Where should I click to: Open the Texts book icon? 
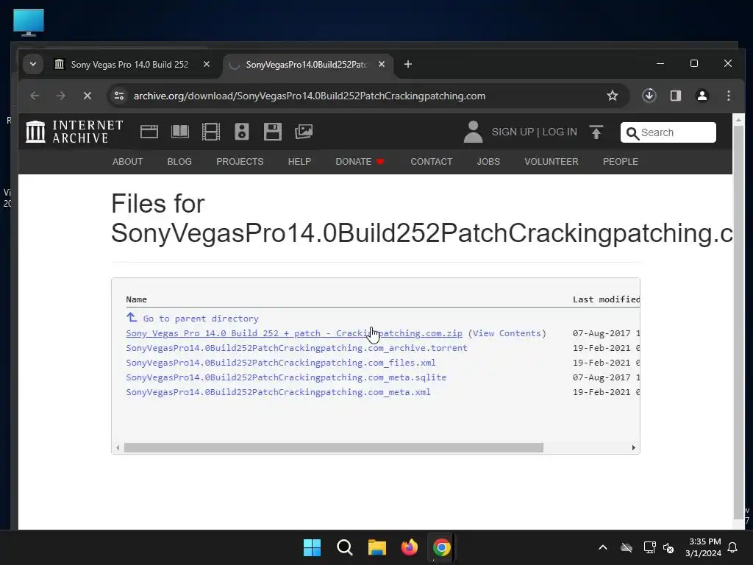pyautogui.click(x=180, y=132)
